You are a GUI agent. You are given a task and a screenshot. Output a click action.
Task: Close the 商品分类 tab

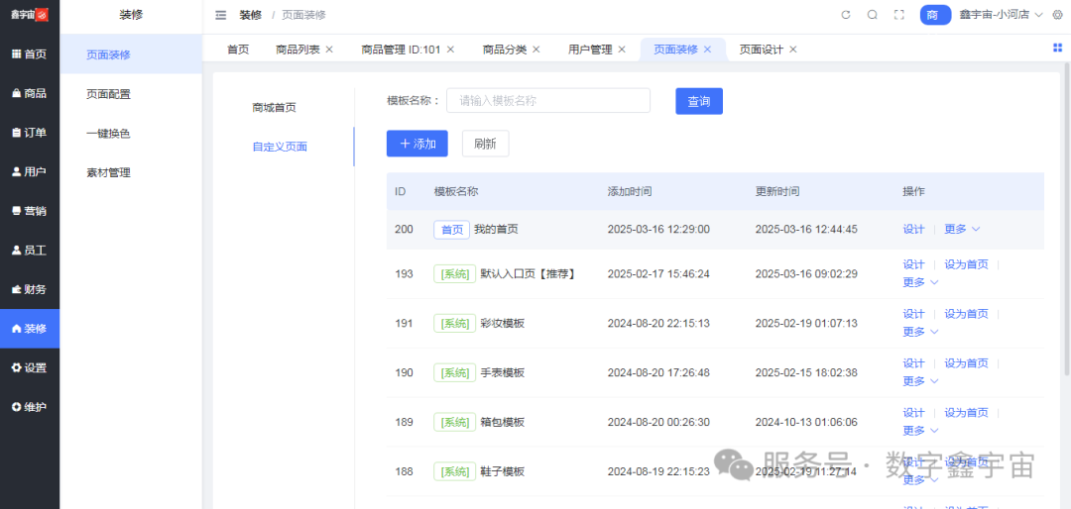coord(536,50)
